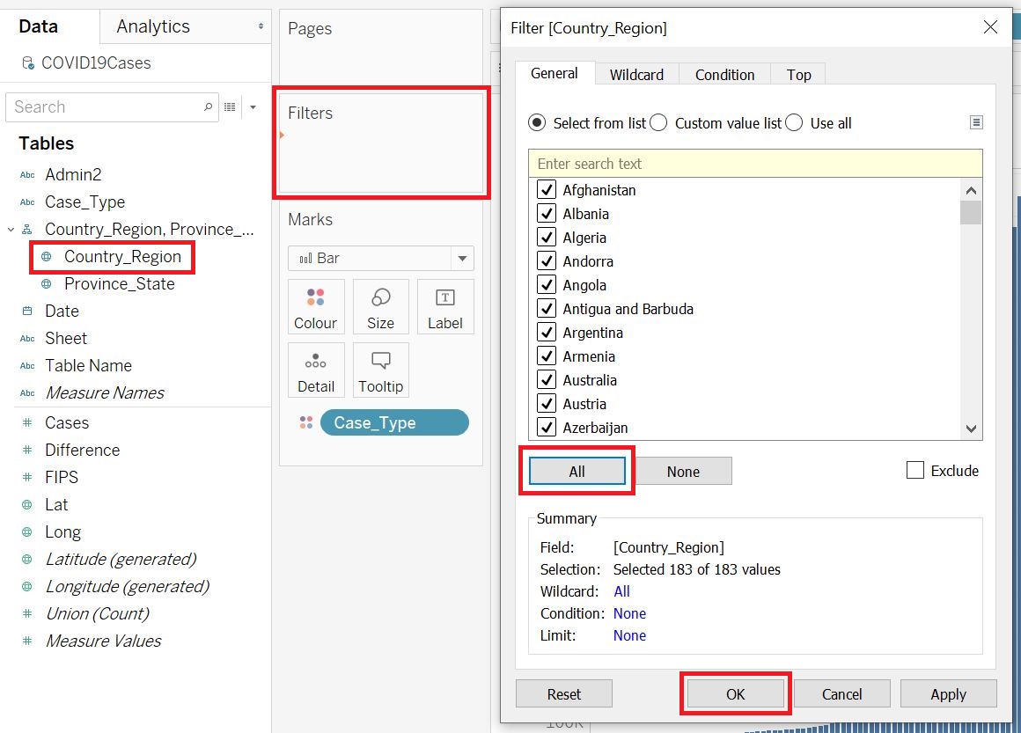Click the view-as-grid icon beside the search box

[x=231, y=106]
